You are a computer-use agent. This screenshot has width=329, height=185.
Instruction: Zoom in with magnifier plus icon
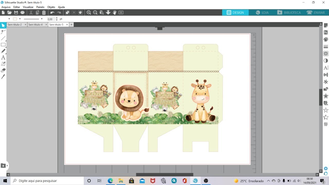[x=89, y=12]
